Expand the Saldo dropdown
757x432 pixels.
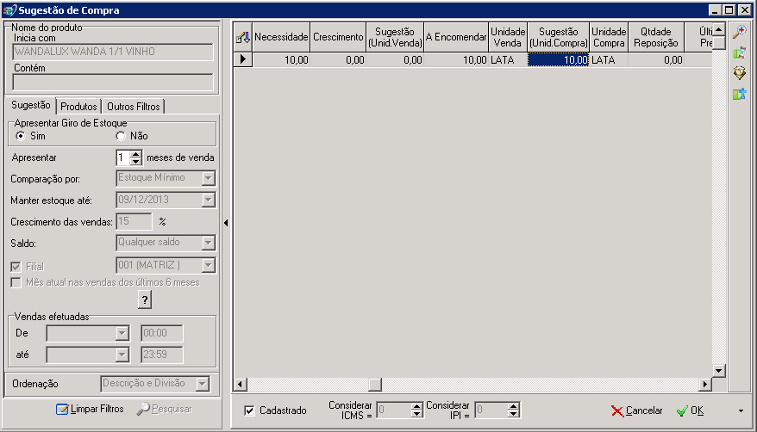[x=208, y=243]
